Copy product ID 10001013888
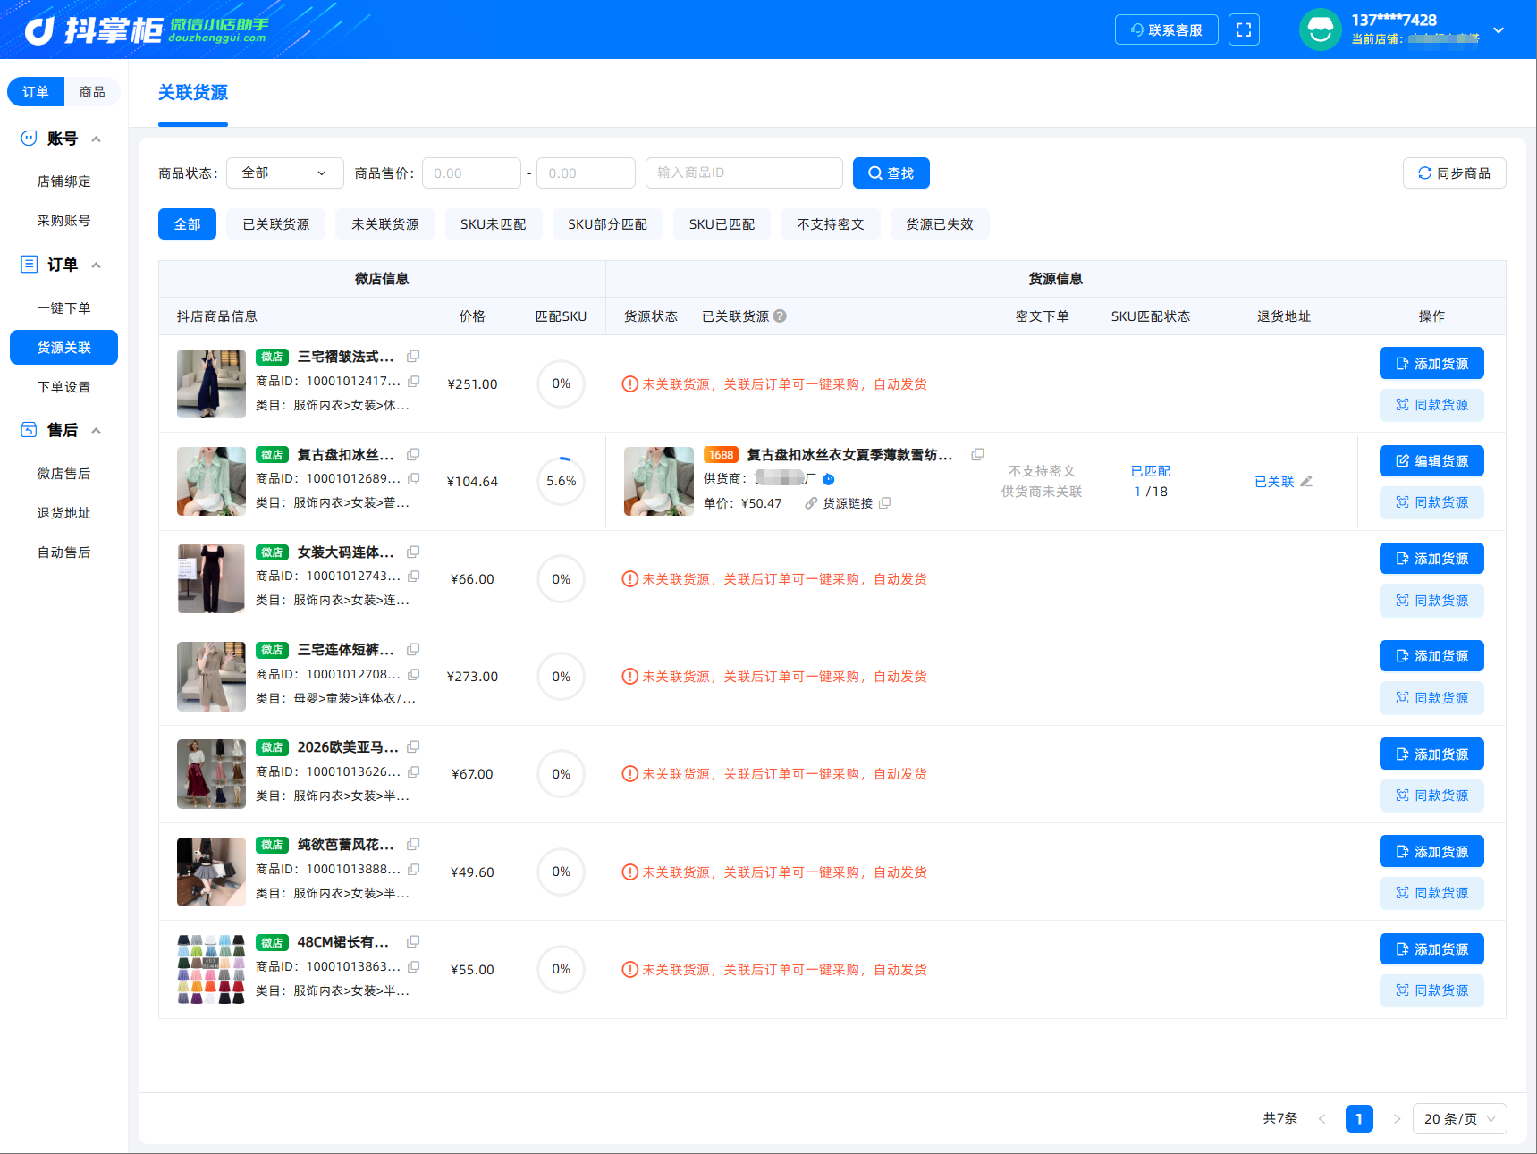The image size is (1537, 1154). [x=413, y=869]
